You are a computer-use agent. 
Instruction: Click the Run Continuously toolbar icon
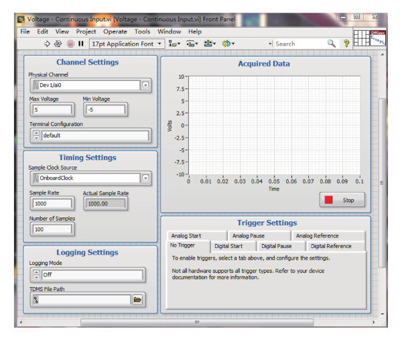[58, 44]
